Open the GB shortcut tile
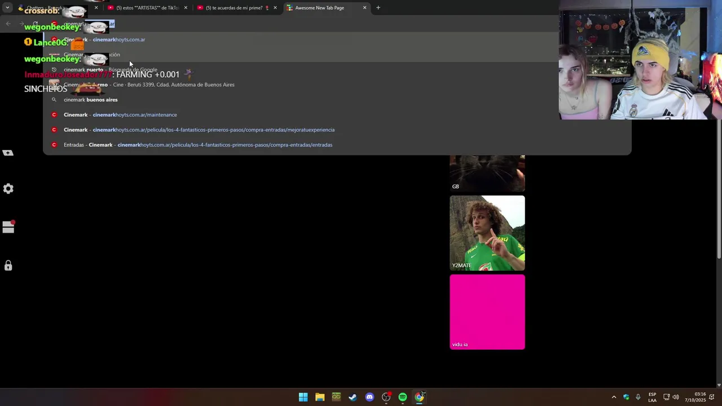This screenshot has width=722, height=406. pos(487,173)
